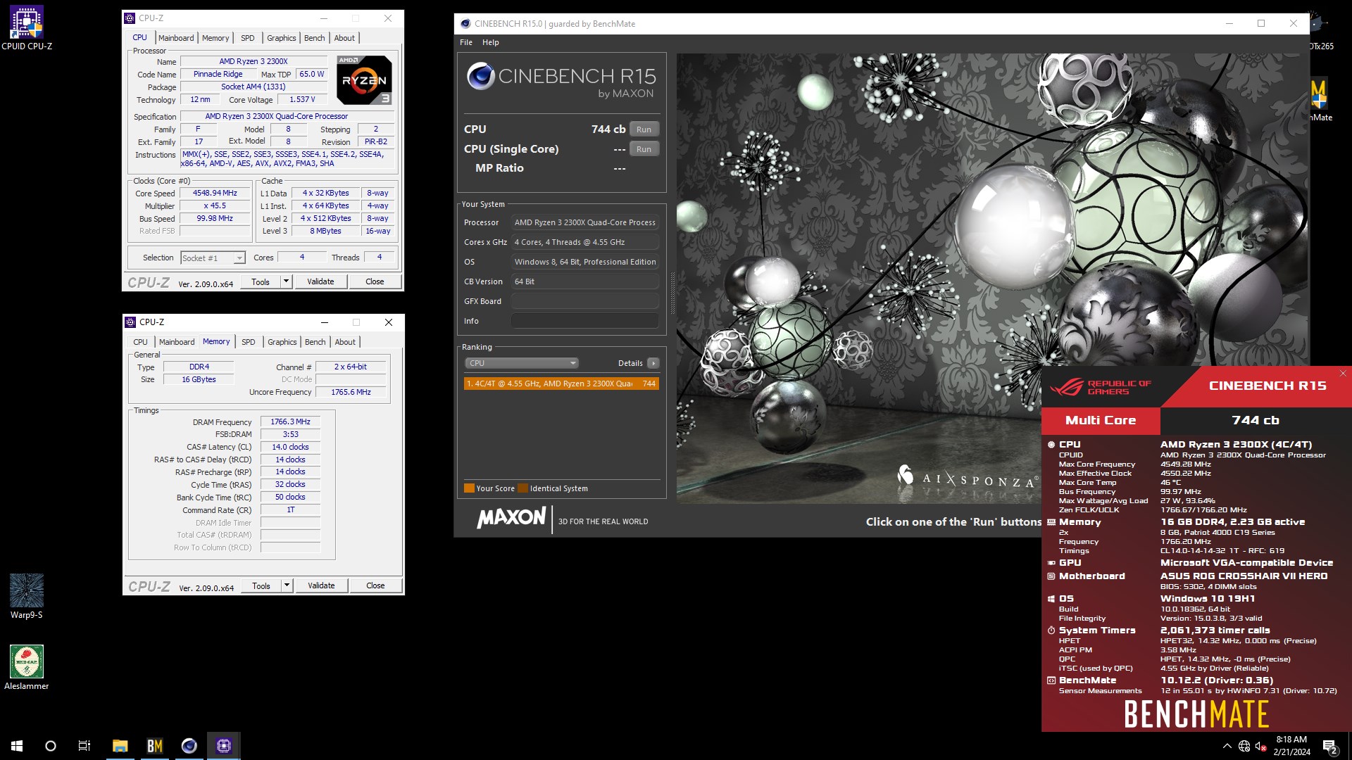Image resolution: width=1352 pixels, height=760 pixels.
Task: Click Close button in lower CPU-Z window
Action: [375, 585]
